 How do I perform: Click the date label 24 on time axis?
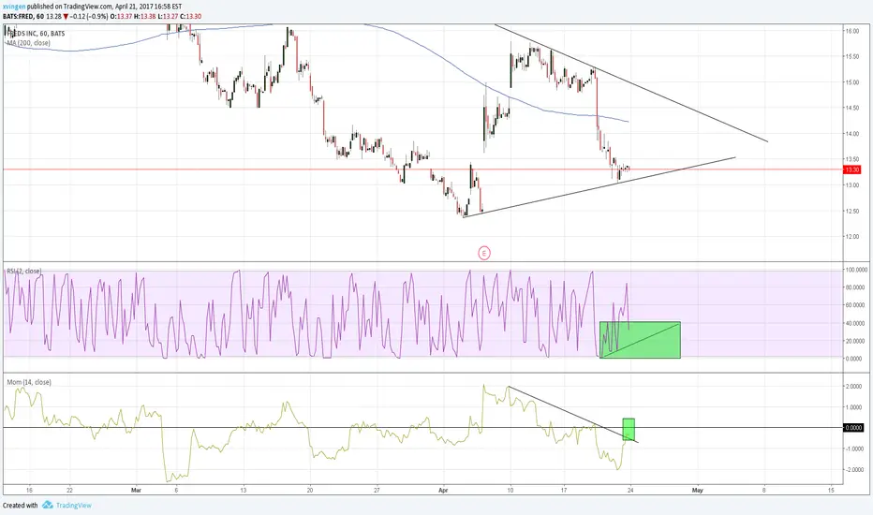pyautogui.click(x=630, y=491)
